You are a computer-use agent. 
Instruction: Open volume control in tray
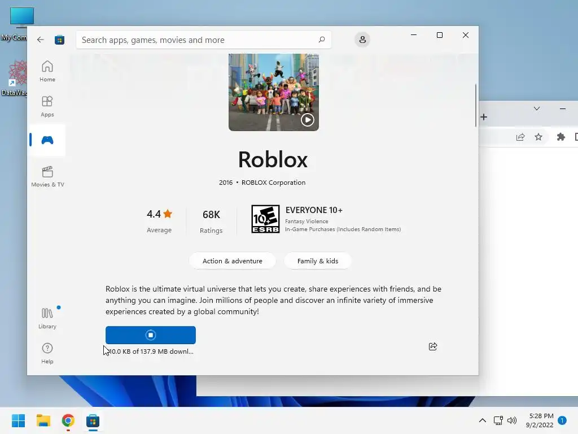tap(512, 420)
